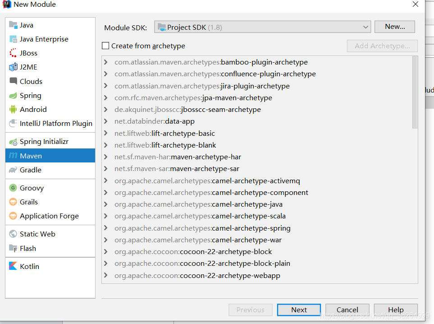The height and width of the screenshot is (324, 434).
Task: Select Grails module type
Action: click(x=50, y=202)
